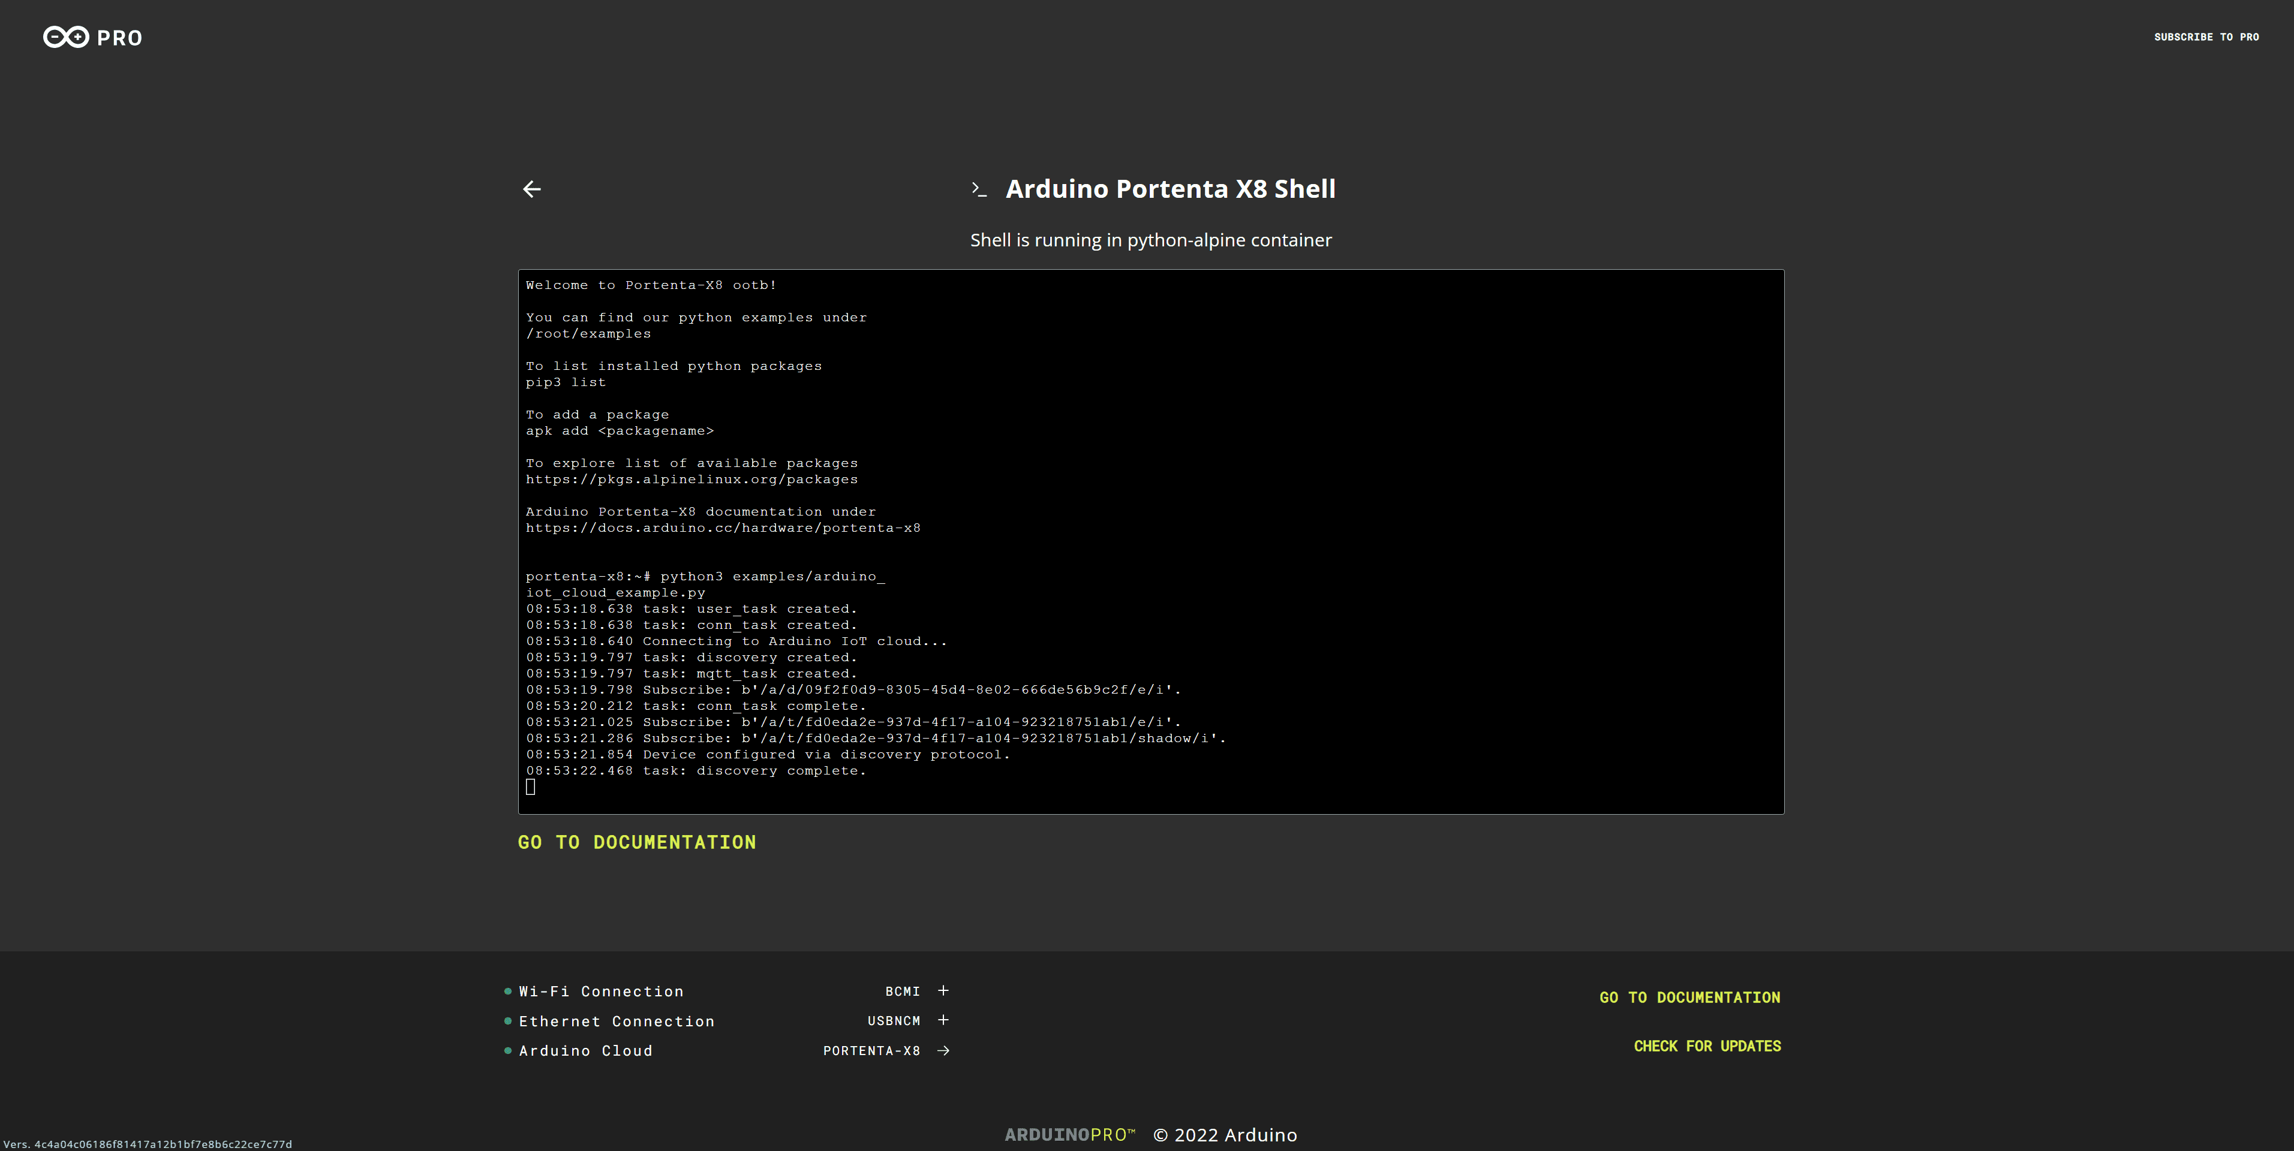This screenshot has height=1151, width=2294.
Task: Click the shell prompt icon beside title
Action: pos(979,189)
